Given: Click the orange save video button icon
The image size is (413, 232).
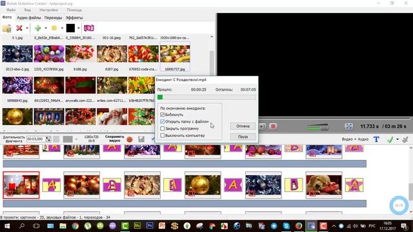Looking at the screenshot, I should [x=129, y=139].
